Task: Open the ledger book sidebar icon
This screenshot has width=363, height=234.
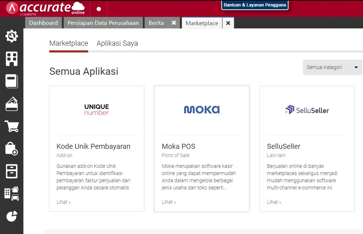Action: (12, 81)
